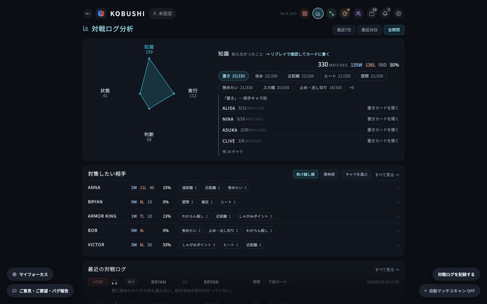Open 置きカード for NINA
Image resolution: width=487 pixels, height=304 pixels.
pyautogui.click(x=383, y=119)
